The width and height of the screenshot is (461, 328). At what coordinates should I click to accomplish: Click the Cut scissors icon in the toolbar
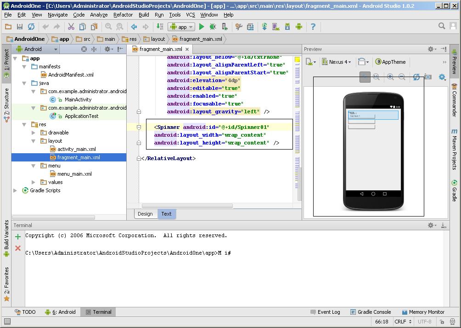click(71, 27)
